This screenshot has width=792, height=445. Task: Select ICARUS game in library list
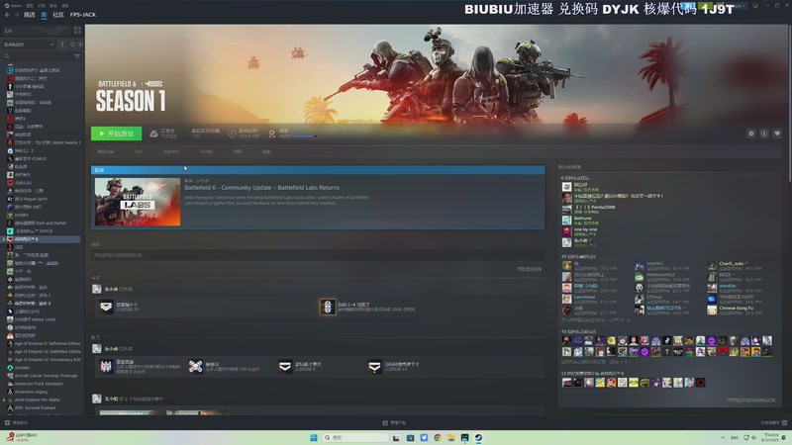29,158
